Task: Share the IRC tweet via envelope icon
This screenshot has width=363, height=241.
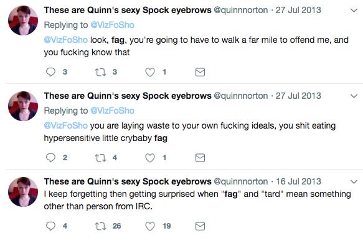Action: (x=200, y=226)
